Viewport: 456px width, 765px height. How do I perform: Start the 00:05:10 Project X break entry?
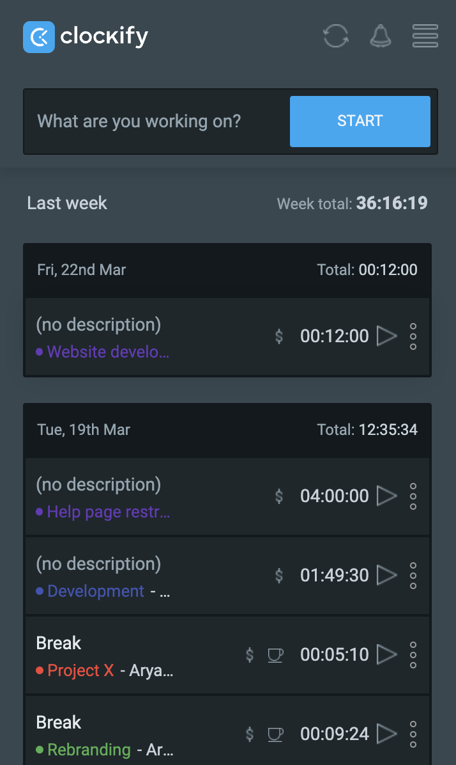(386, 654)
